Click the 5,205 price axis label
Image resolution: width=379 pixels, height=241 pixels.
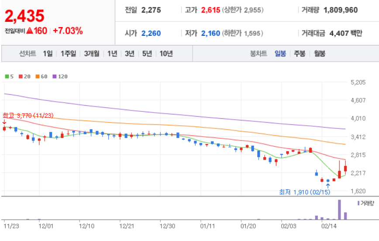[x=358, y=82]
